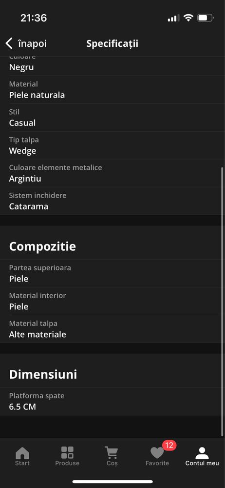Click the vertical scrollbar indicator
225x488 pixels.
(x=222, y=301)
